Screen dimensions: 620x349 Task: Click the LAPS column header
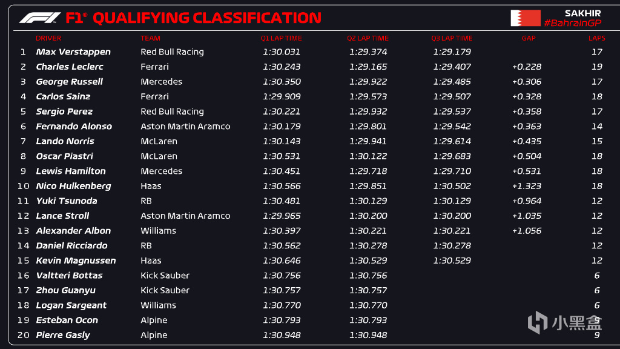(x=596, y=38)
